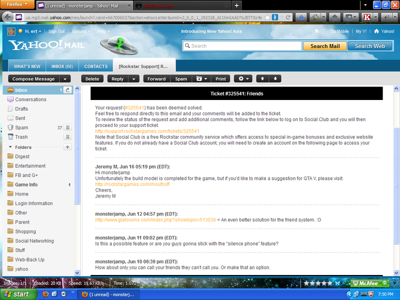
Task: Open the move-to-folder dropdown icon
Action: [x=201, y=78]
